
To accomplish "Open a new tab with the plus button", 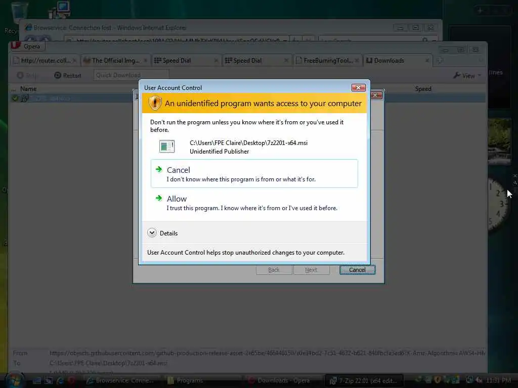I will point(440,61).
